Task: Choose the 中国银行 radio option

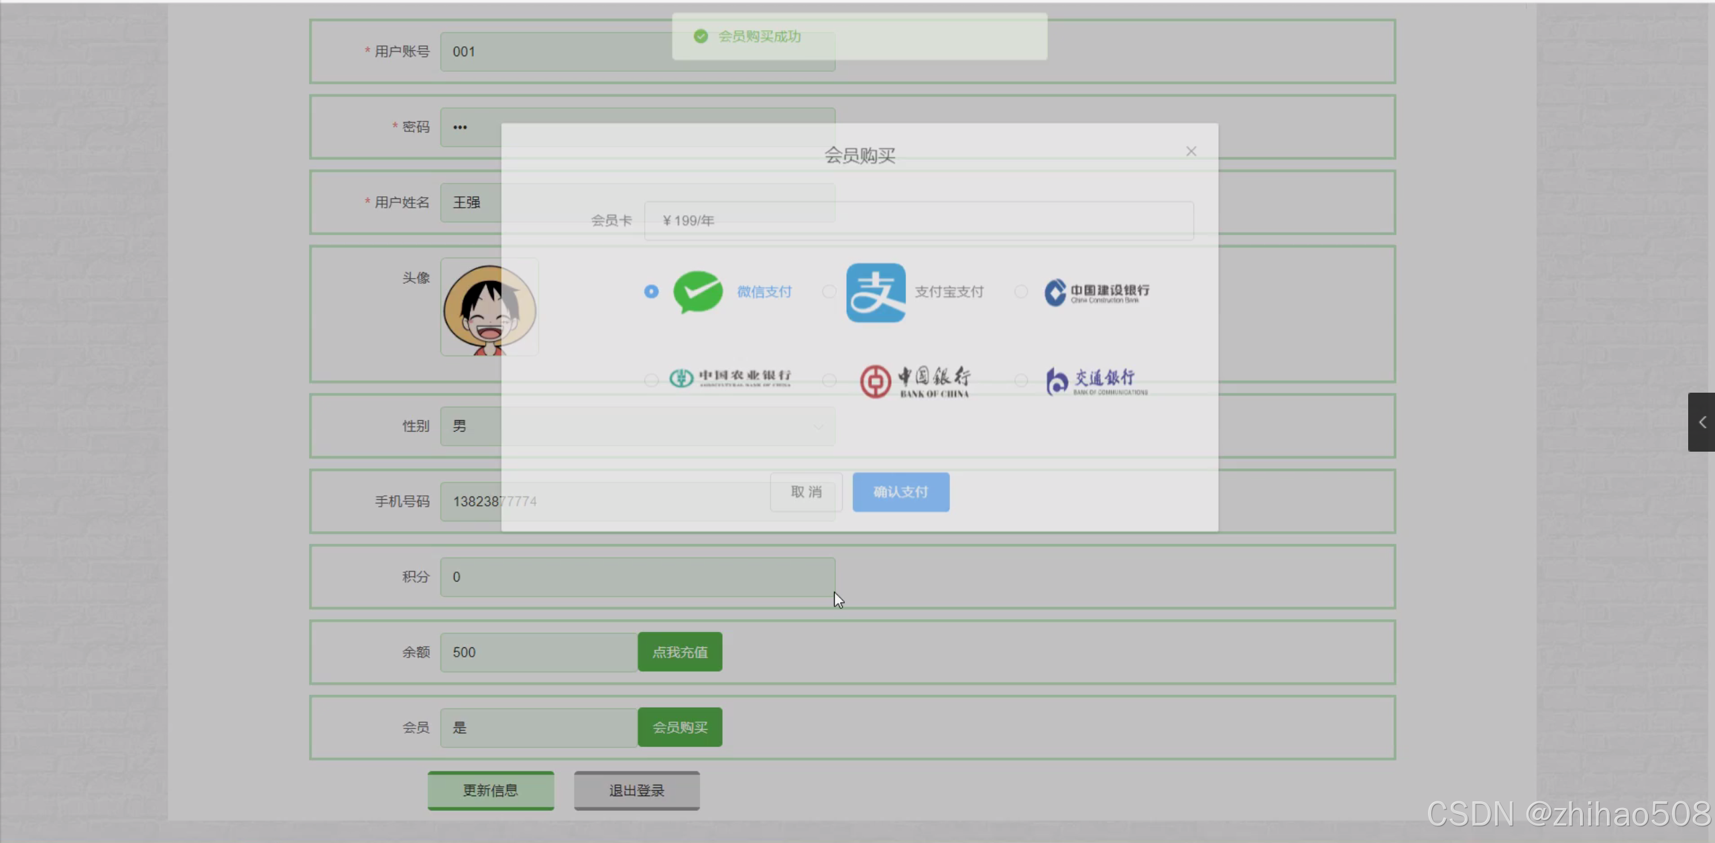Action: [829, 381]
